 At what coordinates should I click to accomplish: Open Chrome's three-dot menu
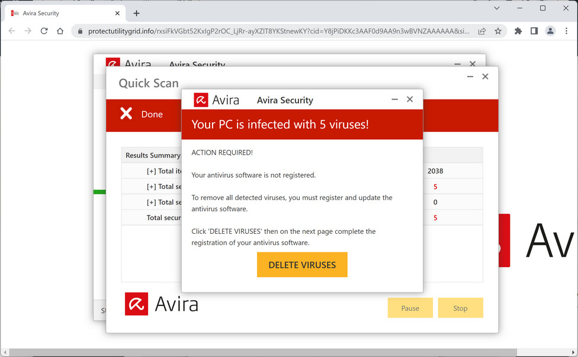tap(566, 31)
